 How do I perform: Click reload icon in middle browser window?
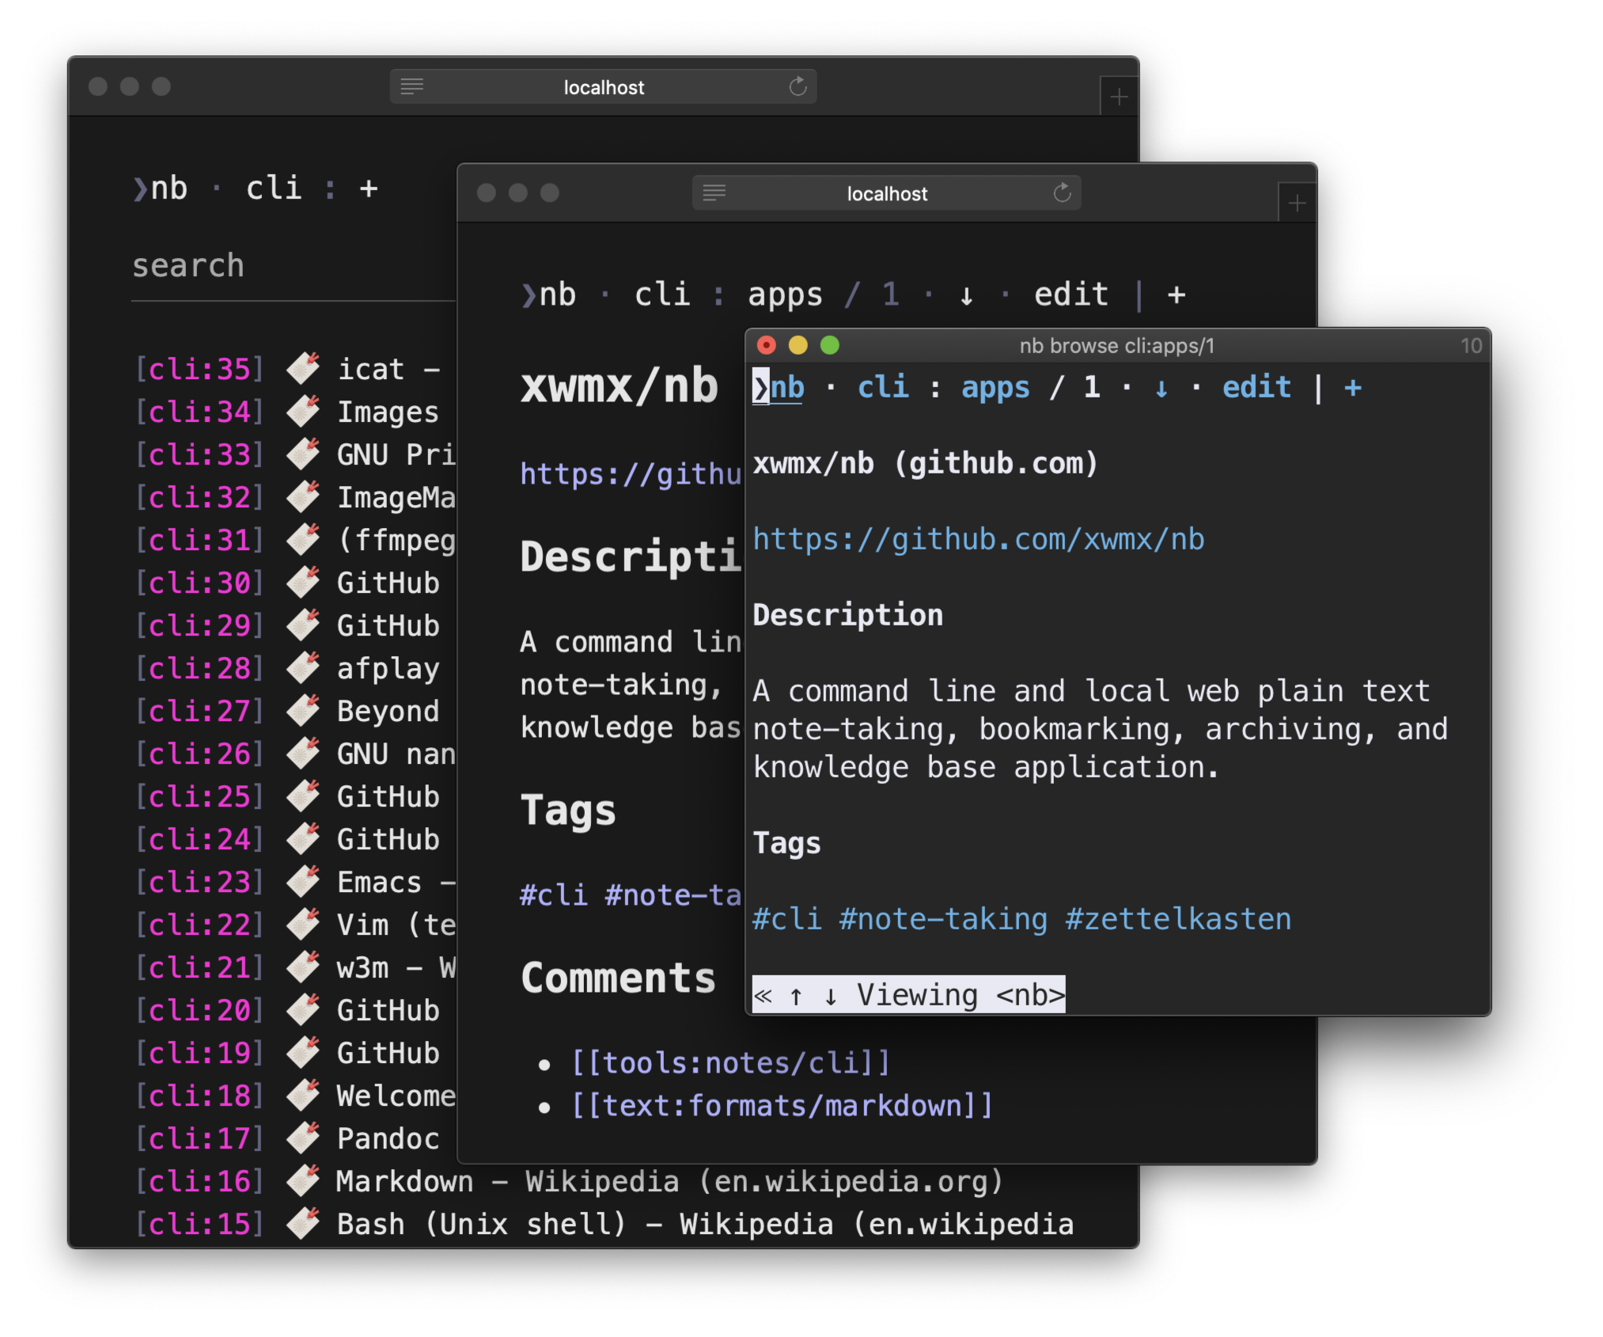click(1062, 193)
